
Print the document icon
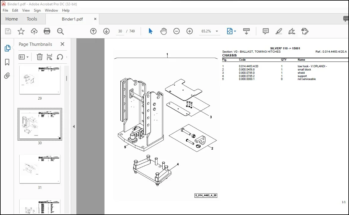[x=47, y=31]
